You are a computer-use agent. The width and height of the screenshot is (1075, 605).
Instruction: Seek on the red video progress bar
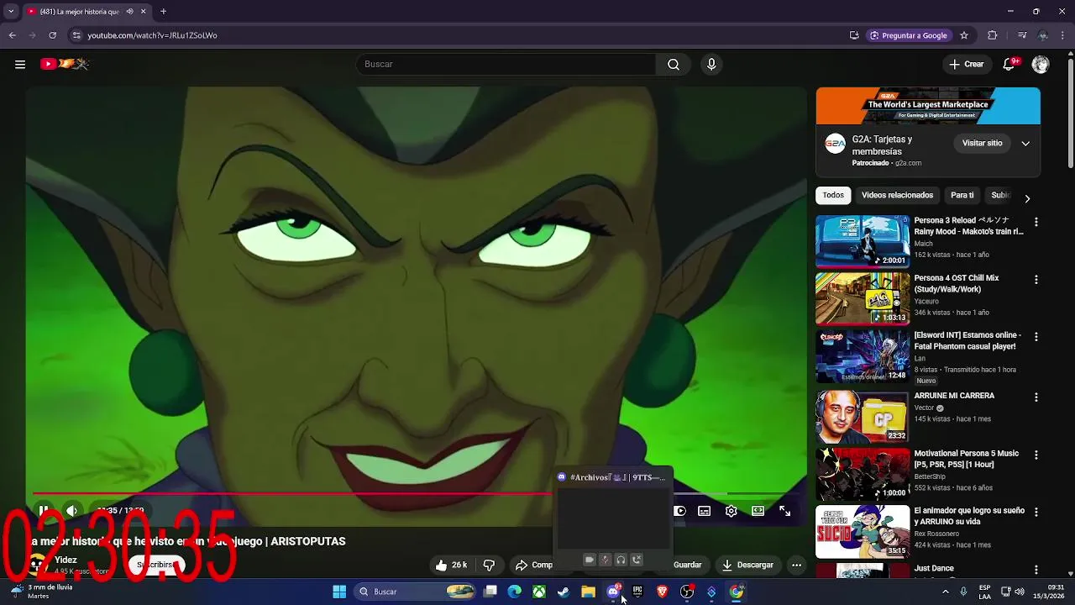pos(292,494)
